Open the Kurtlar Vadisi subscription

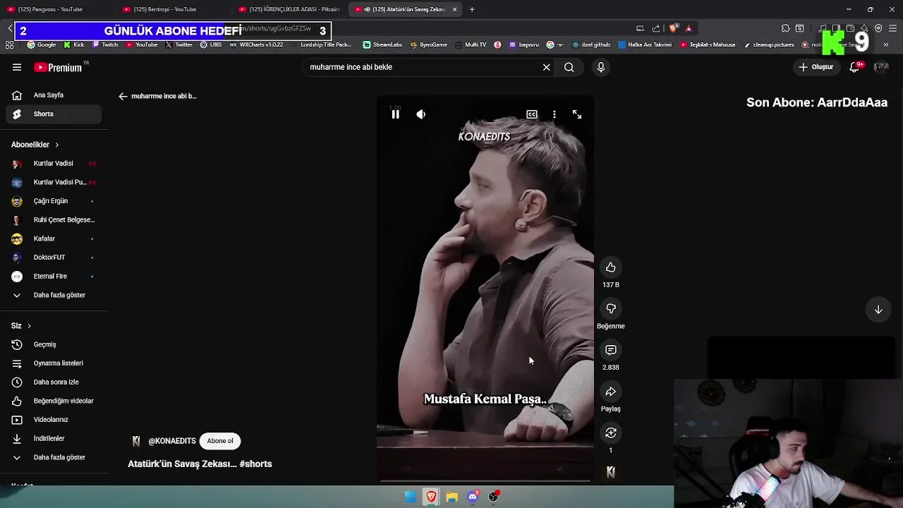click(54, 164)
